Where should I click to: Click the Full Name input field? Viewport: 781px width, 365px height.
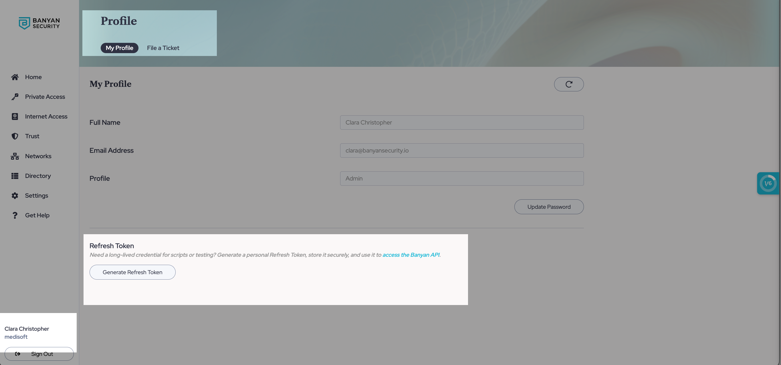point(461,123)
